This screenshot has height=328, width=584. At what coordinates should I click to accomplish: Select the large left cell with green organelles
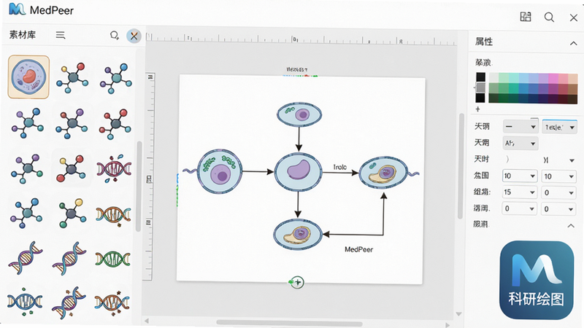[220, 171]
